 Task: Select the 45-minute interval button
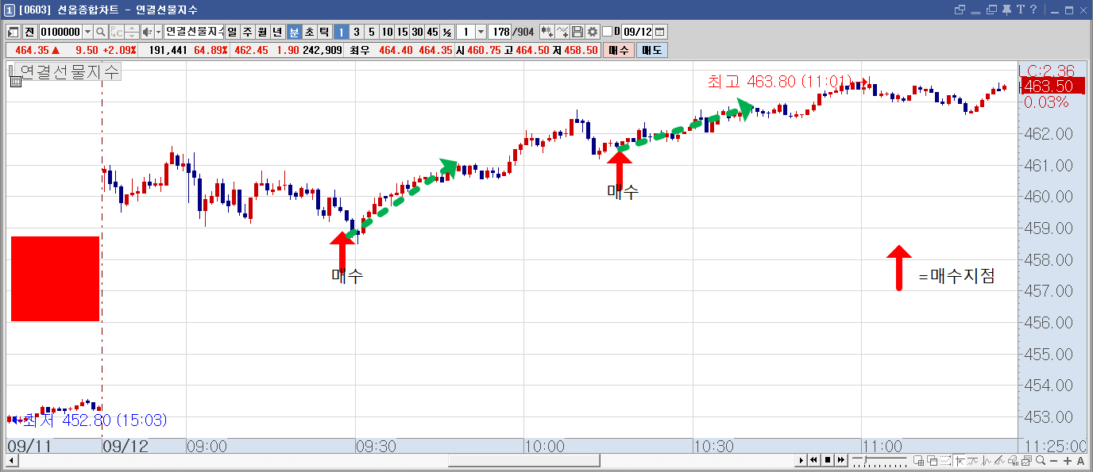[432, 33]
